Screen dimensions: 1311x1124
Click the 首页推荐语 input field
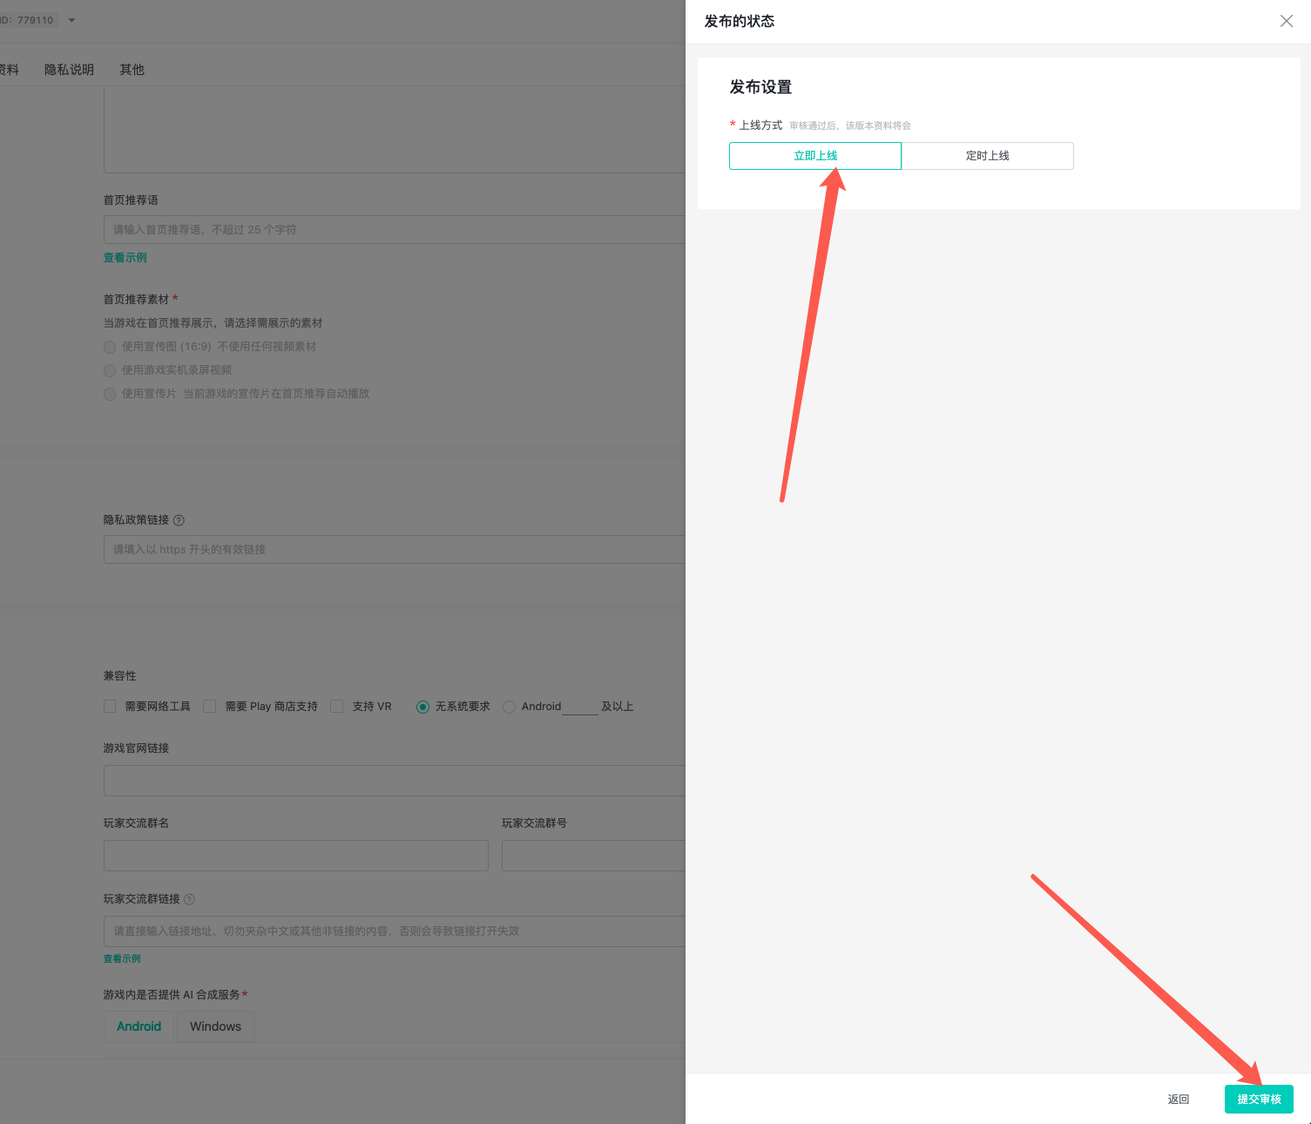point(394,230)
